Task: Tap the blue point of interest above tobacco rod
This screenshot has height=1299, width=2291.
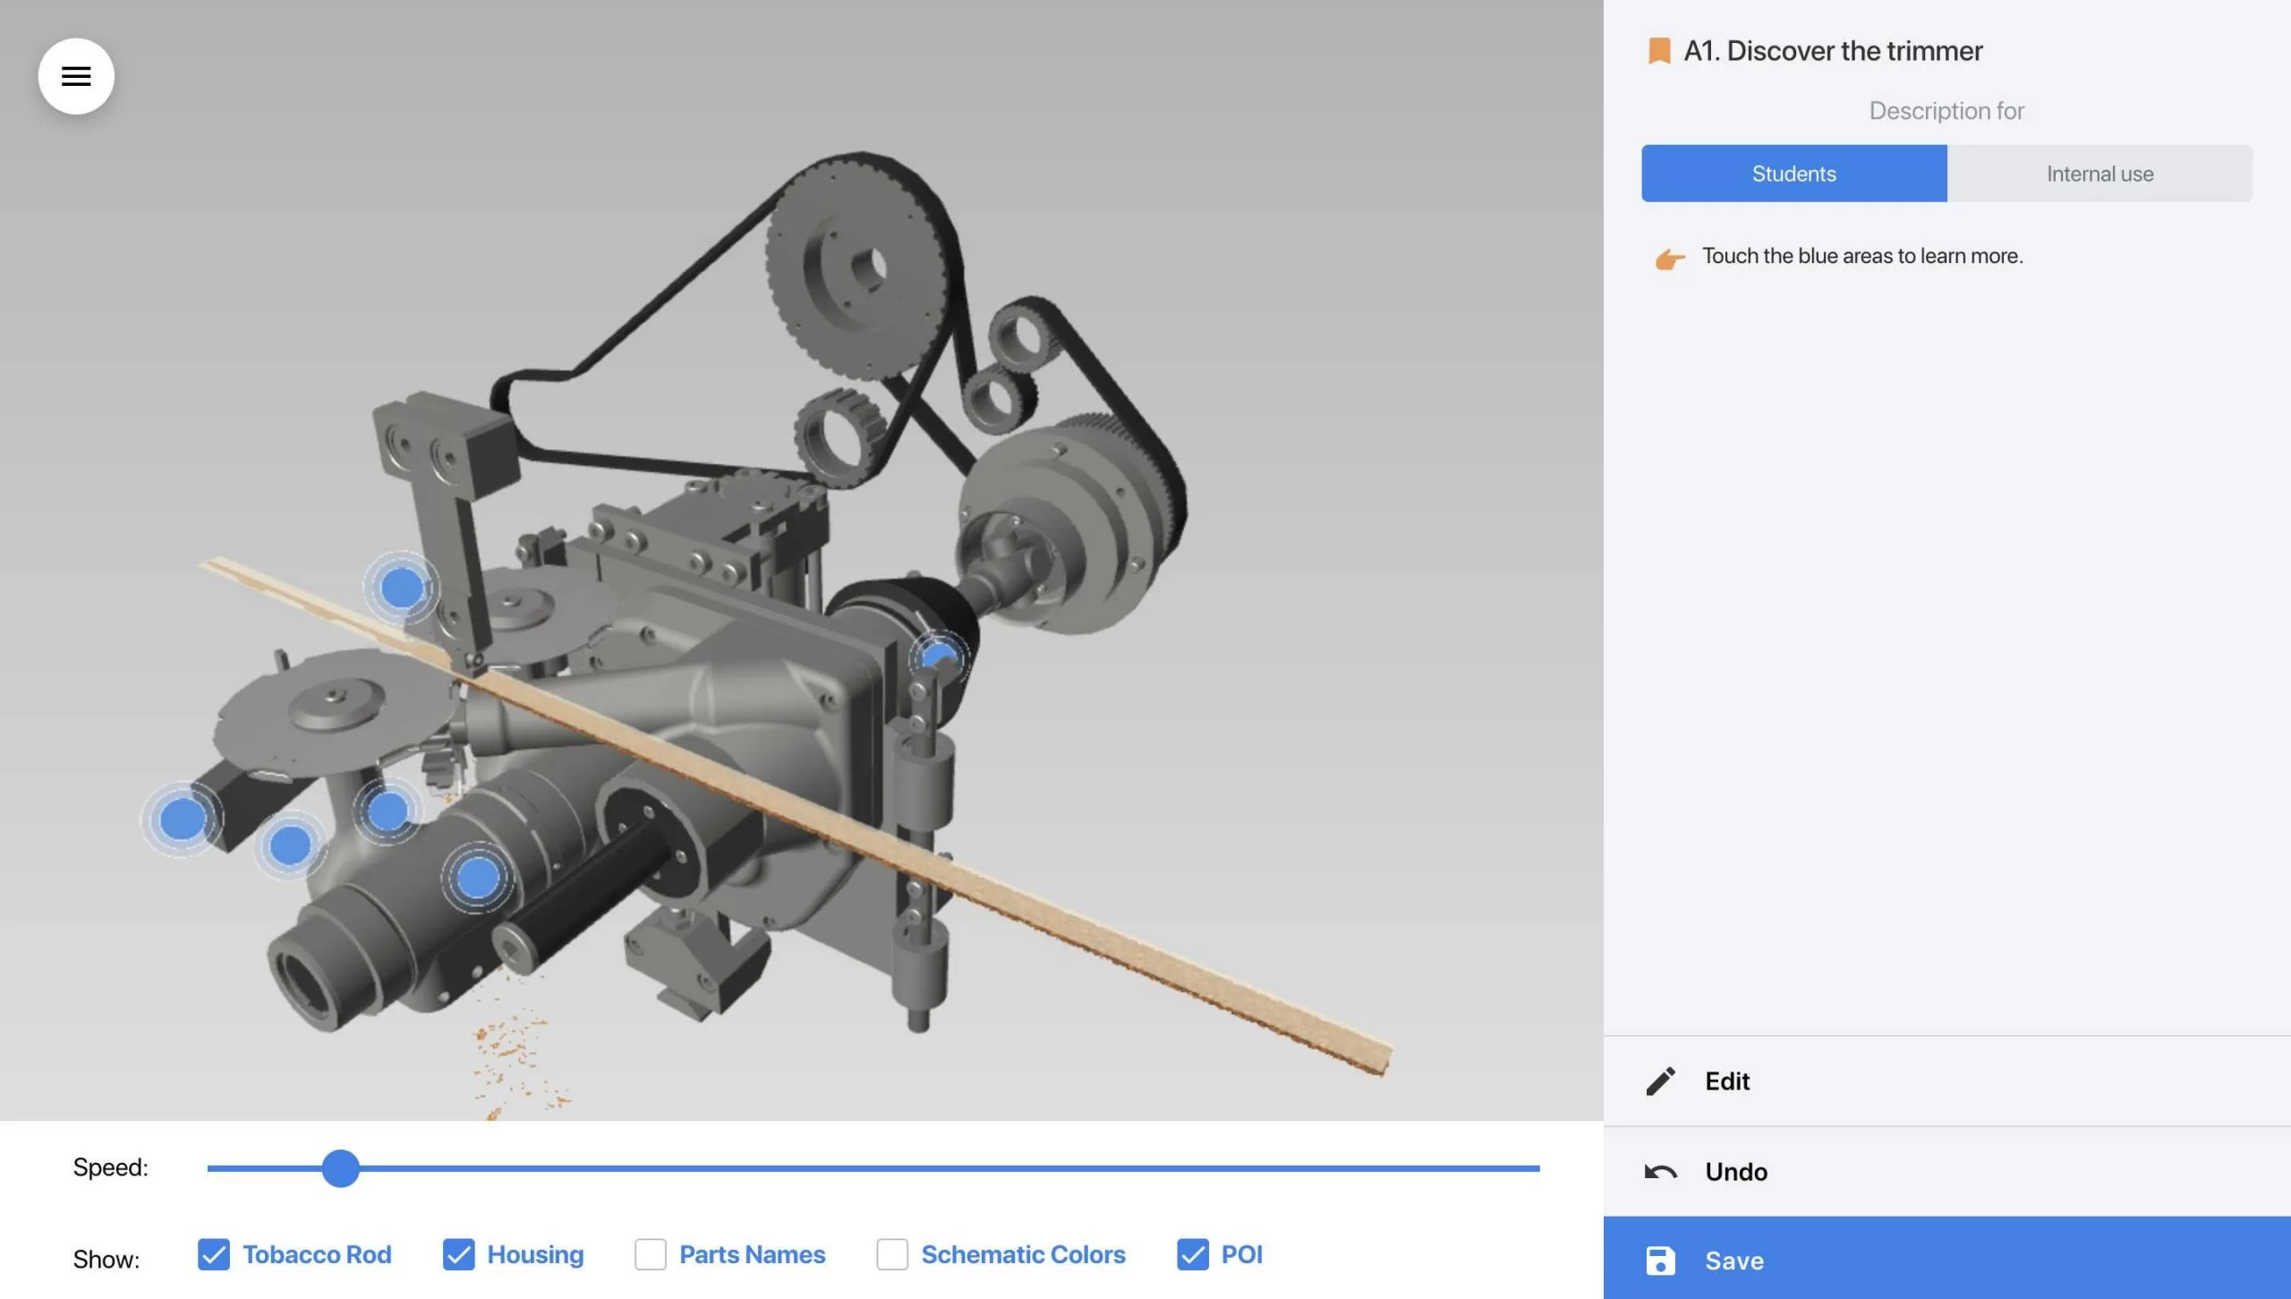Action: [402, 588]
